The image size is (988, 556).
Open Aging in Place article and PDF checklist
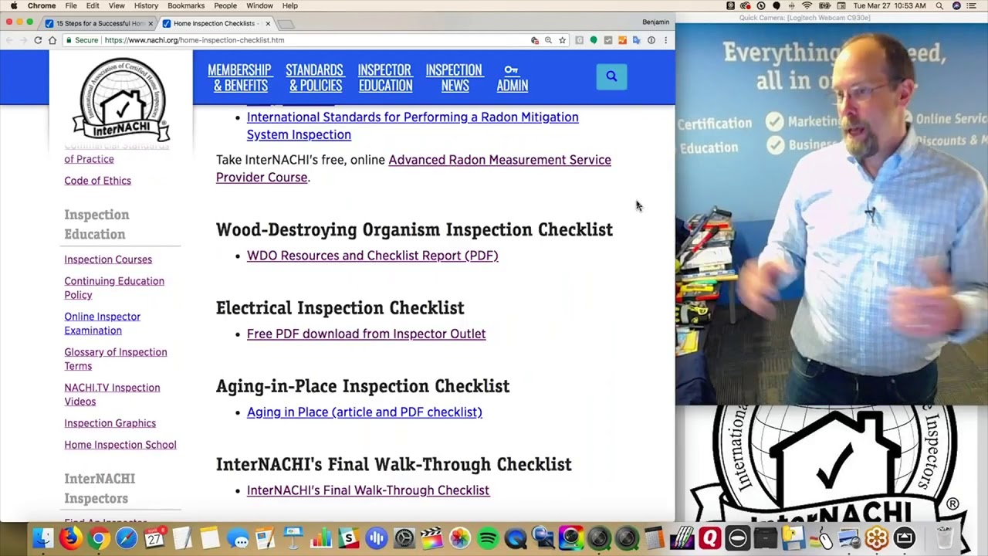point(364,412)
